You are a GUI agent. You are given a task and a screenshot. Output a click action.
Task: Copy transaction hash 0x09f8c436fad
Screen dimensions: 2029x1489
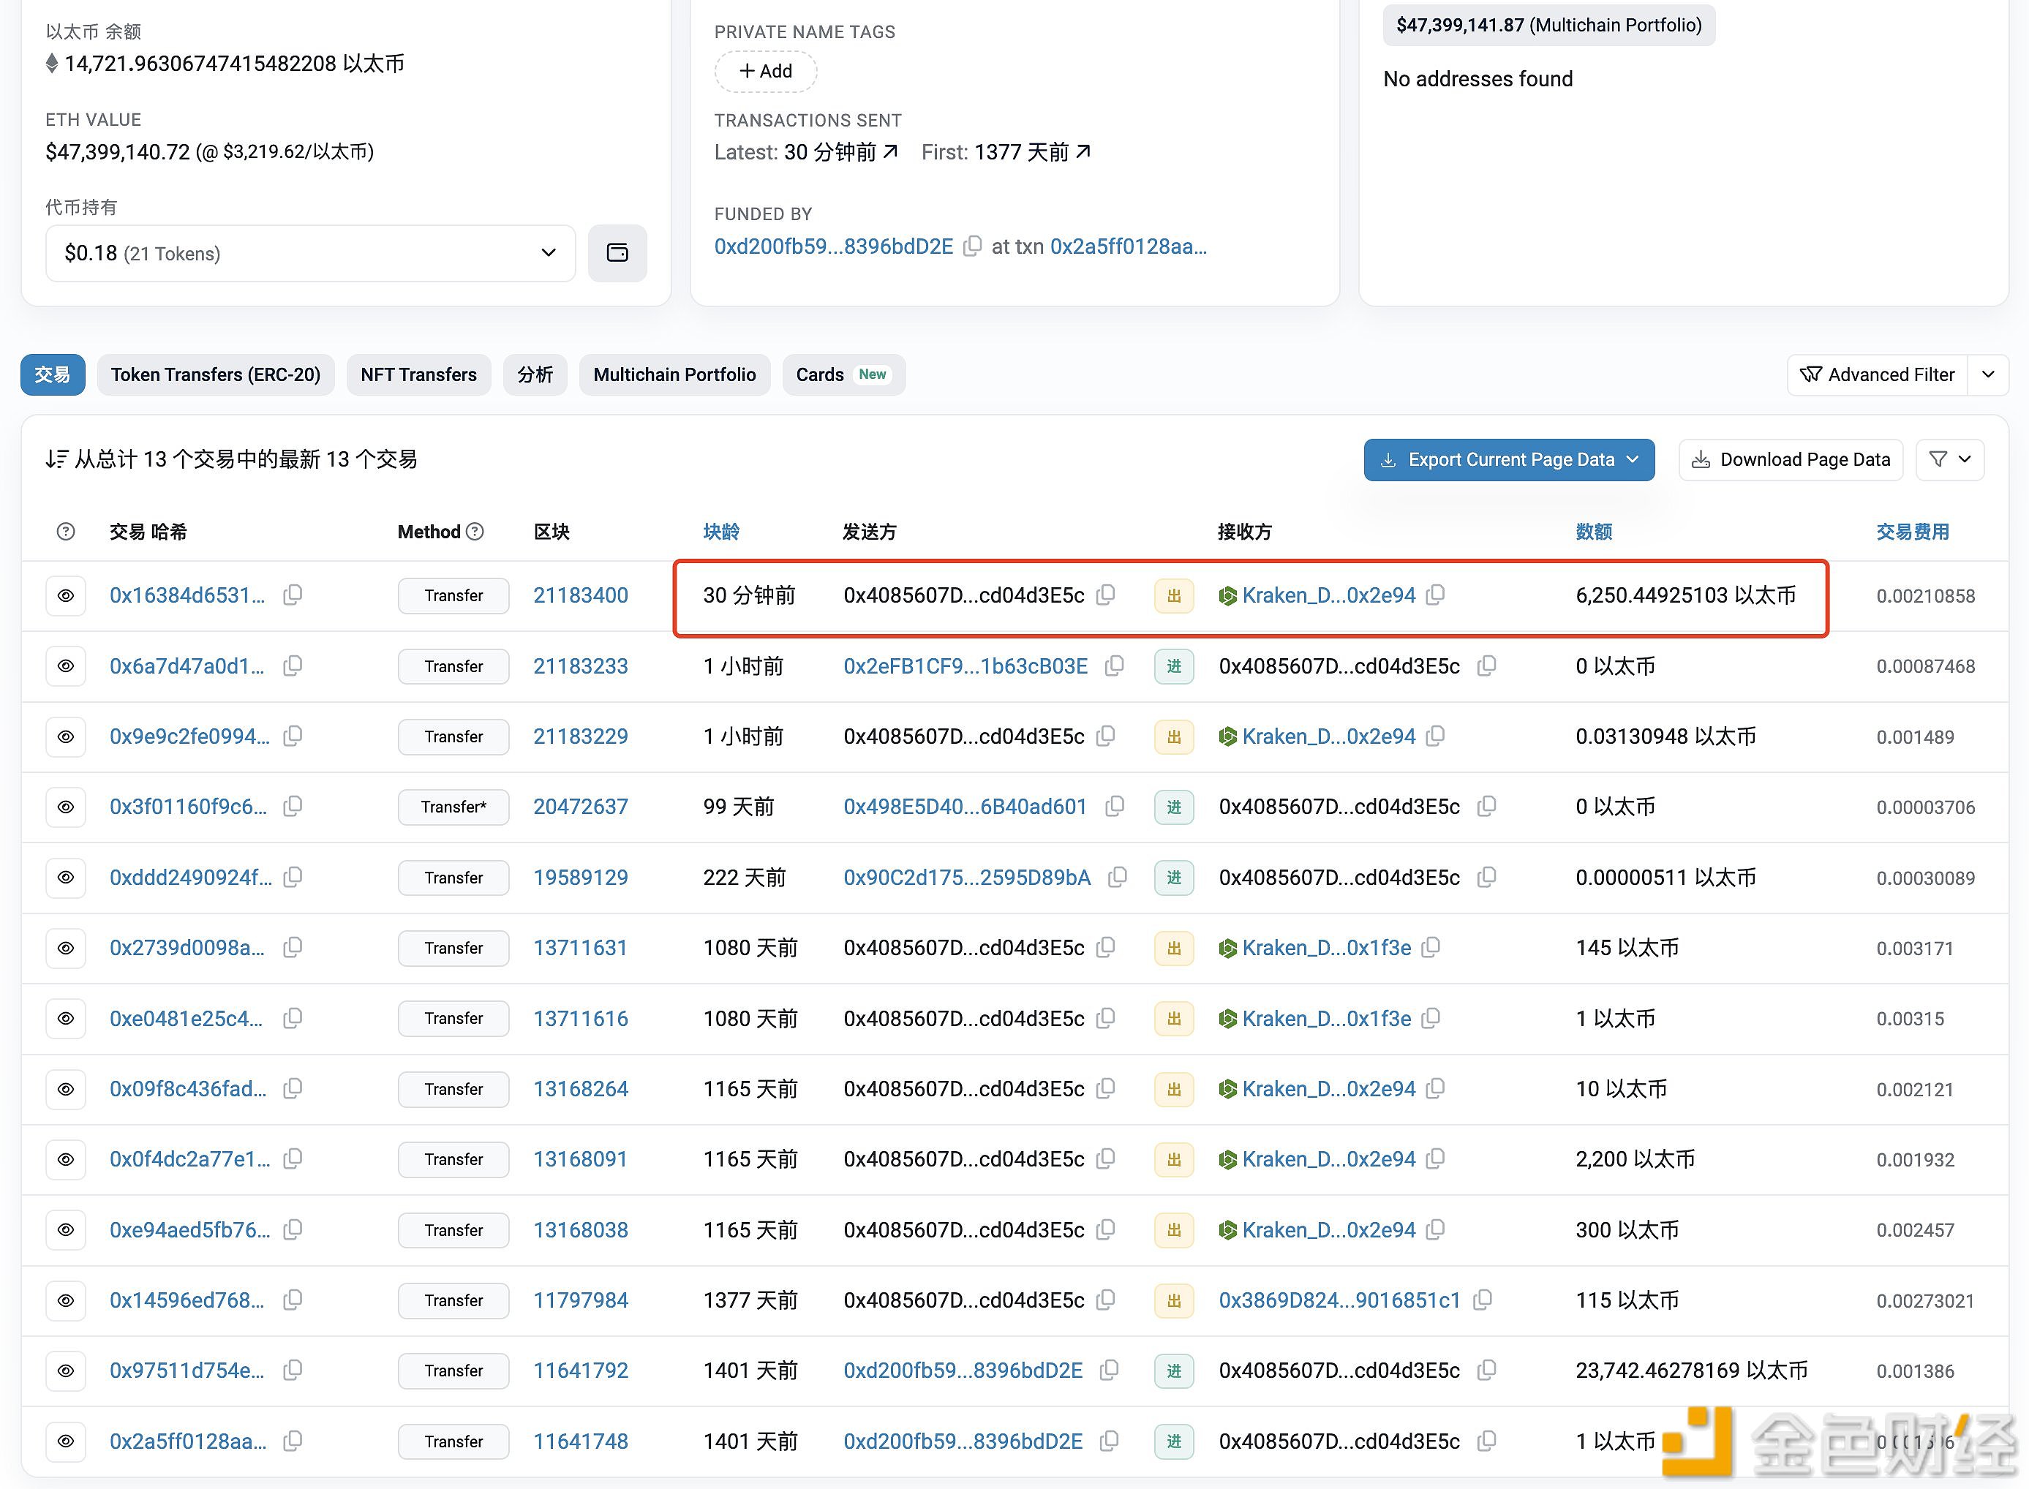(292, 1089)
